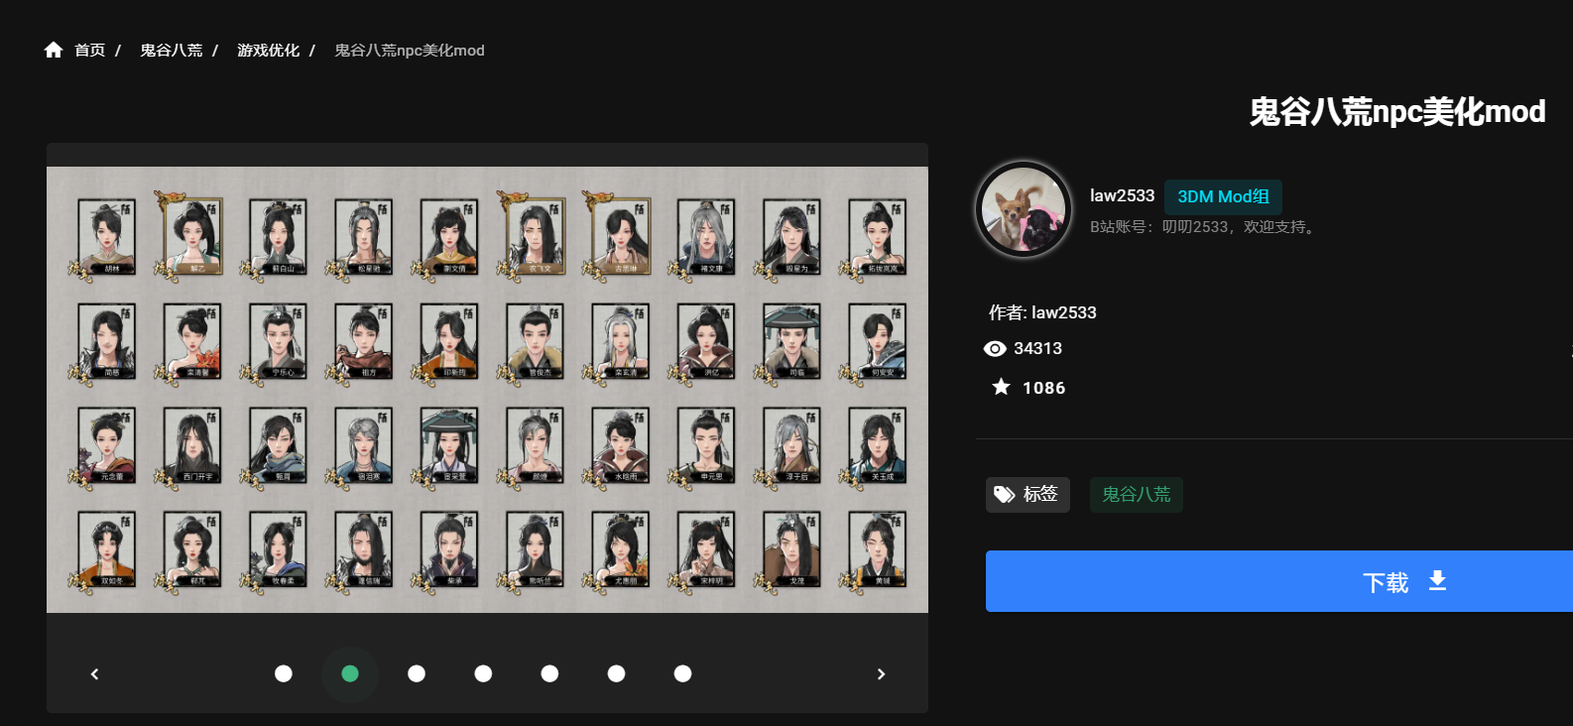Click the page title 鬼谷八荒npc美化mod
Screen dimensions: 1573x726
[1397, 111]
